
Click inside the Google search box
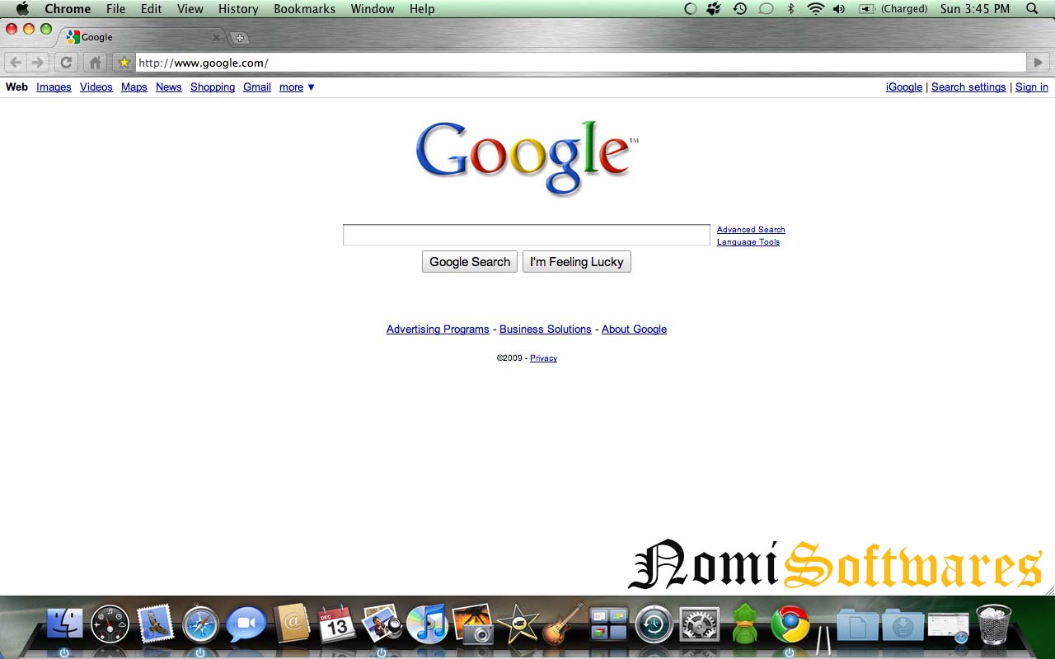point(525,234)
